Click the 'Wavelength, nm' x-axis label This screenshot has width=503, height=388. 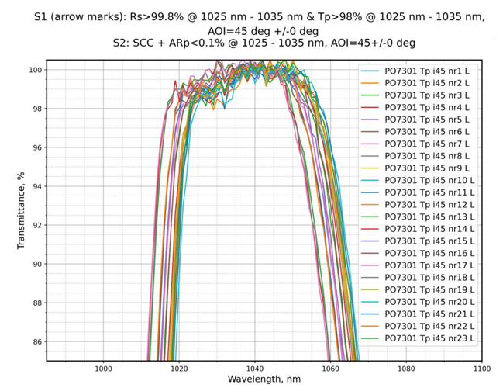(x=264, y=379)
